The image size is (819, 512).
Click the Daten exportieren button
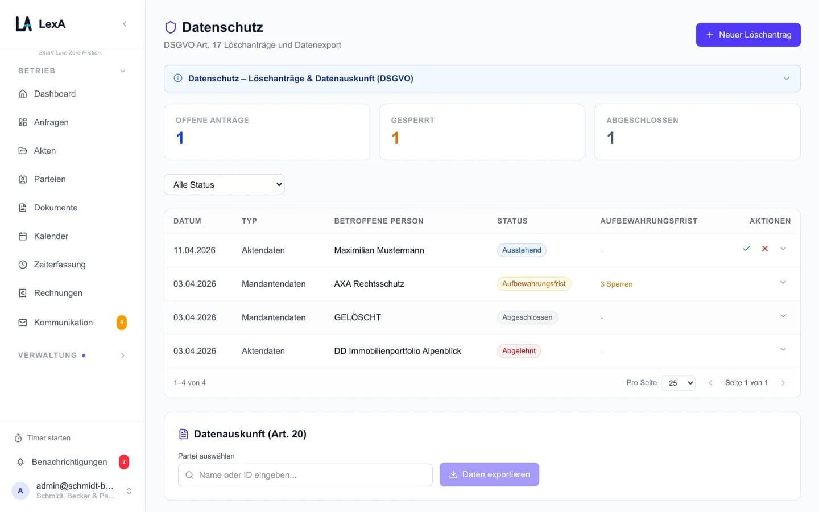489,474
